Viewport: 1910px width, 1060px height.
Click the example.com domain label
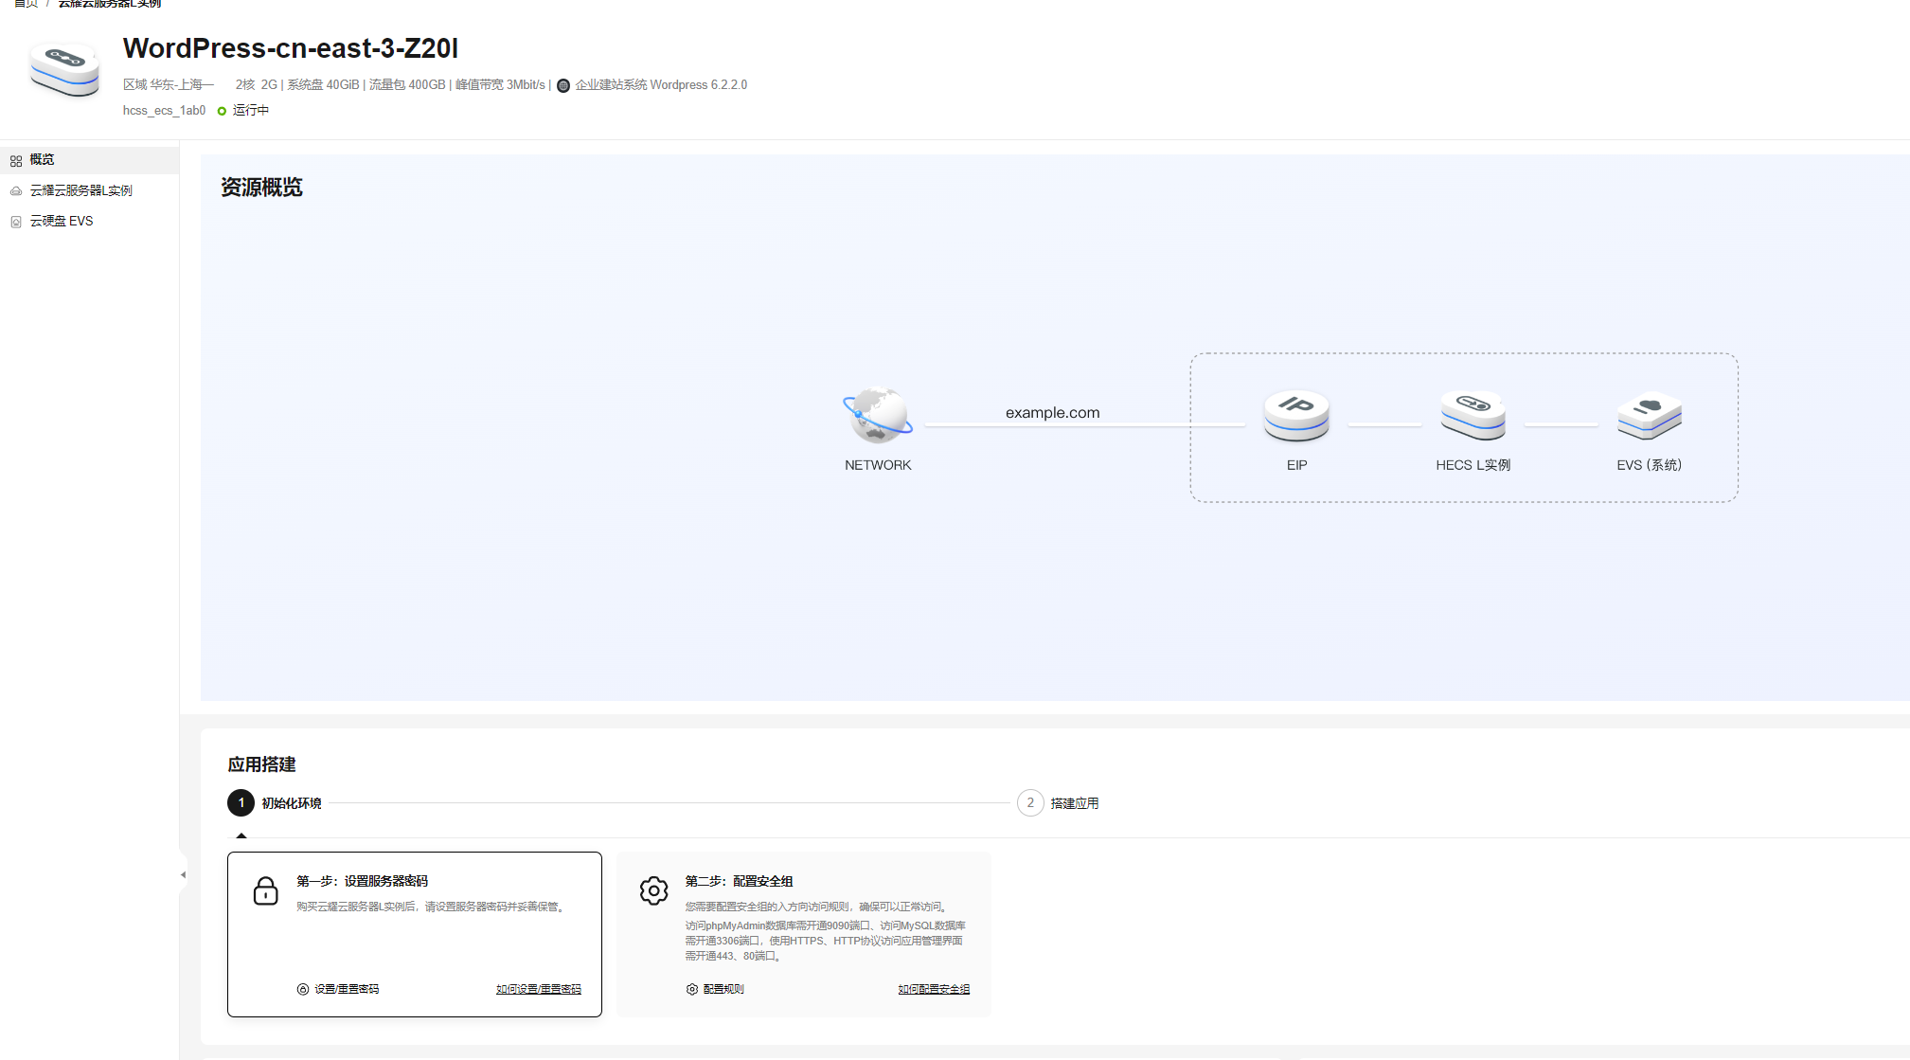pyautogui.click(x=1052, y=412)
